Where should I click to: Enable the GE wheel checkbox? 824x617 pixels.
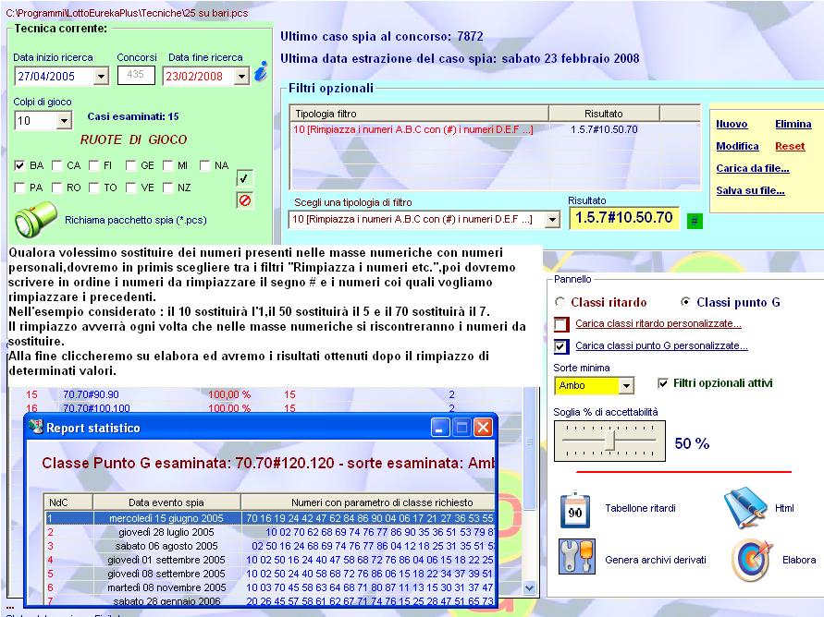tap(130, 165)
